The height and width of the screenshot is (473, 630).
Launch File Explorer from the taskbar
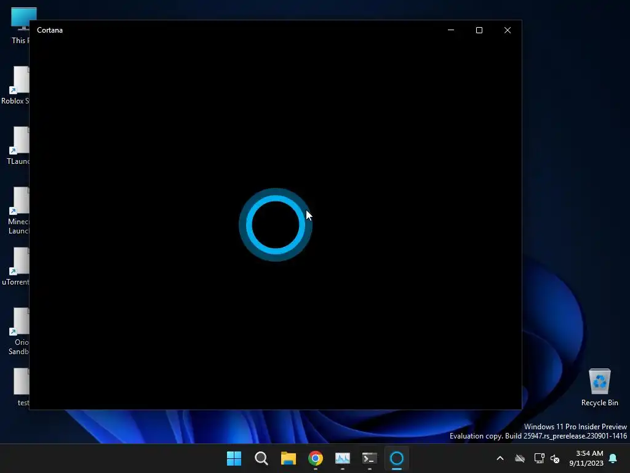coord(288,458)
